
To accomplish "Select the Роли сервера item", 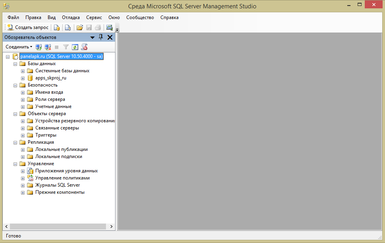I will (x=50, y=99).
